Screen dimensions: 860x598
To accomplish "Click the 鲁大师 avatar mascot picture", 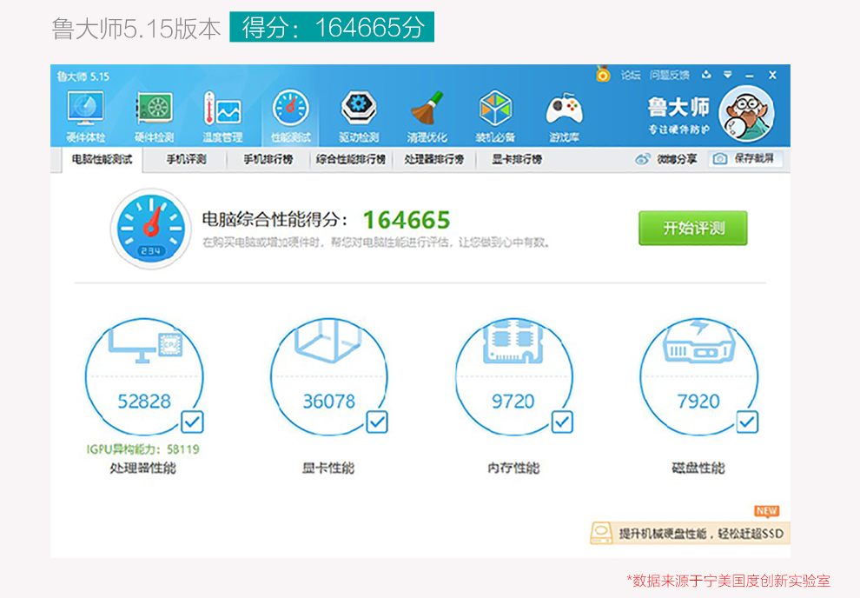I will 746,114.
